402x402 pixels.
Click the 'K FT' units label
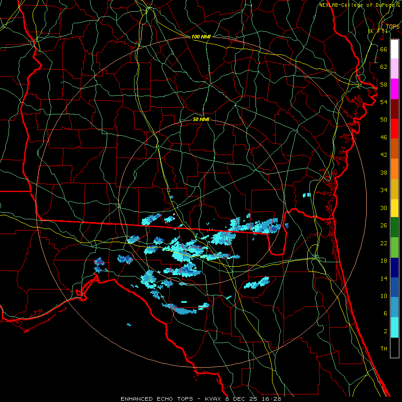pyautogui.click(x=378, y=31)
